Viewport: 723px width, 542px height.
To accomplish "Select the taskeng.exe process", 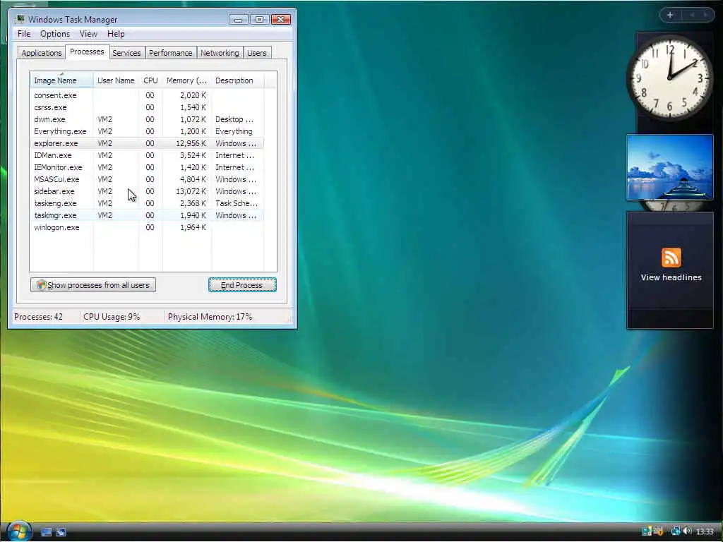I will coord(147,203).
